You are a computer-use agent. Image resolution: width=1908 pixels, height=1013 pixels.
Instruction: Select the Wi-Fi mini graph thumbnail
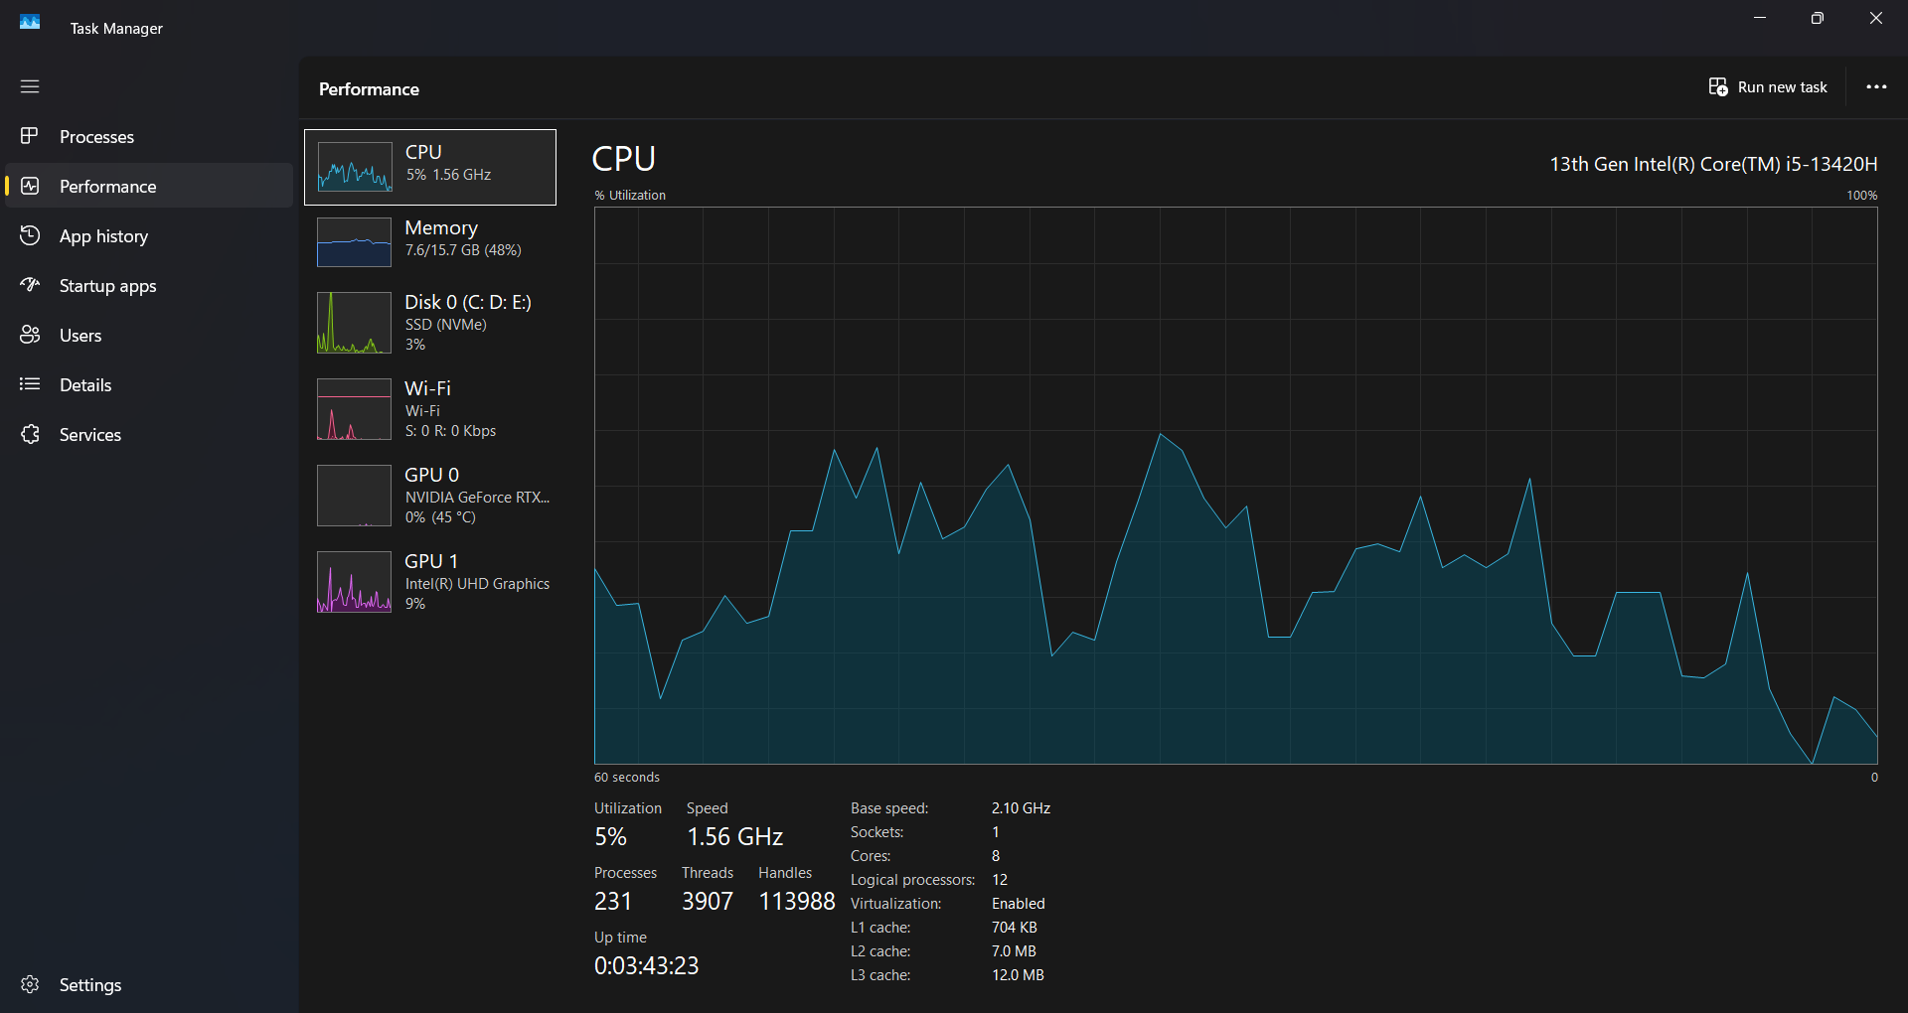tap(354, 409)
